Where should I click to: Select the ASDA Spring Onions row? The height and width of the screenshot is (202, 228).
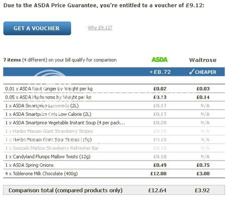pos(114,165)
